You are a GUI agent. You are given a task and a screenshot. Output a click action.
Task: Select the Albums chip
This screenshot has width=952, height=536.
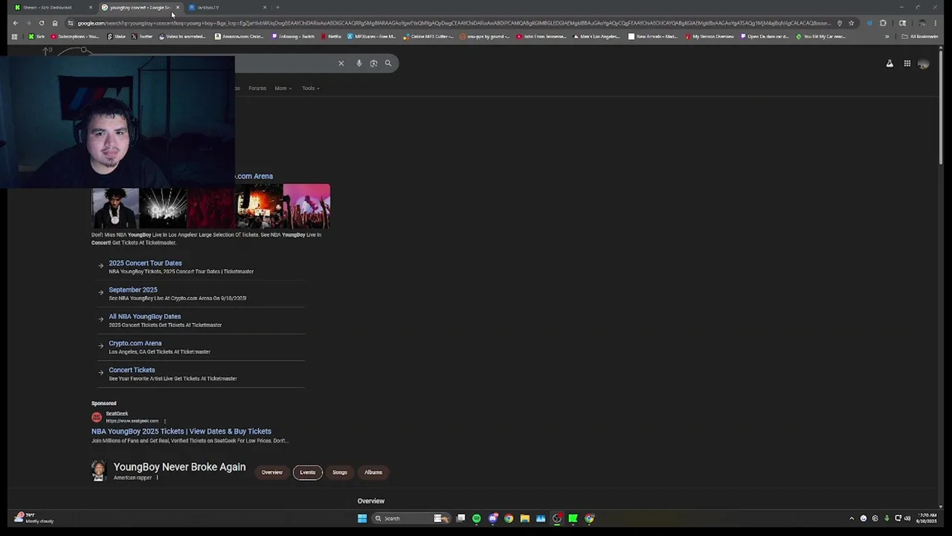click(373, 472)
